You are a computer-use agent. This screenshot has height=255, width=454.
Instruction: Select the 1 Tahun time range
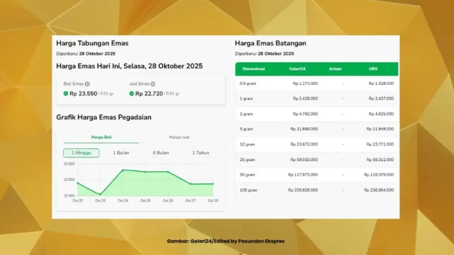tap(201, 153)
